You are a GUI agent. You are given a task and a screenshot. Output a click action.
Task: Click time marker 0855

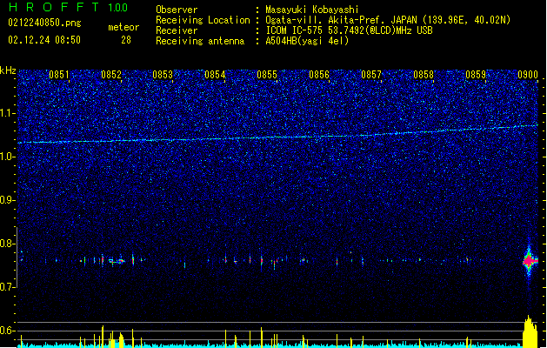(267, 75)
